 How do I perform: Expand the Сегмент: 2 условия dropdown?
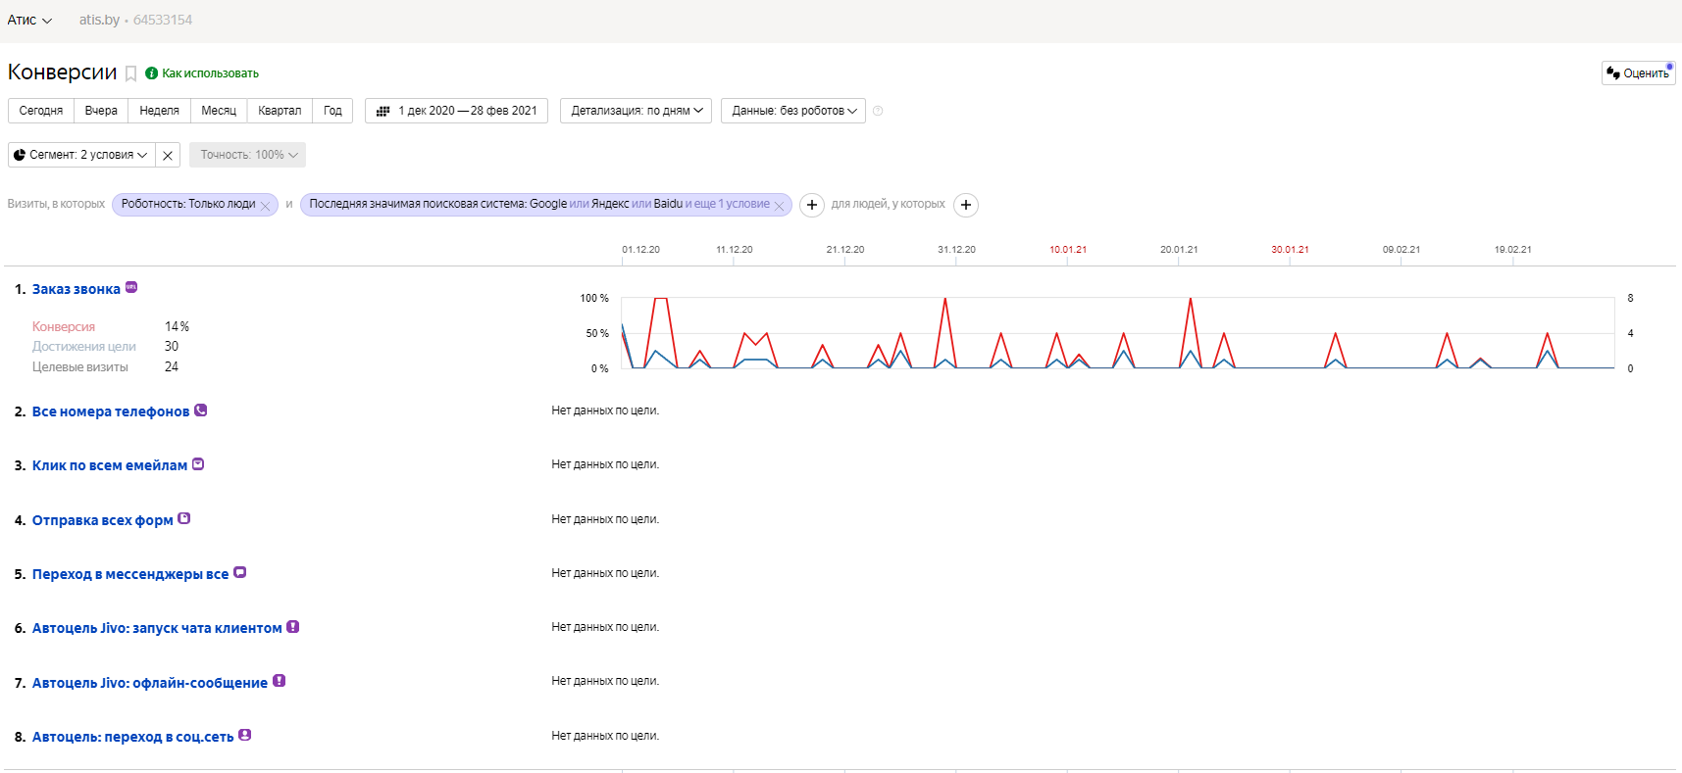click(x=81, y=155)
